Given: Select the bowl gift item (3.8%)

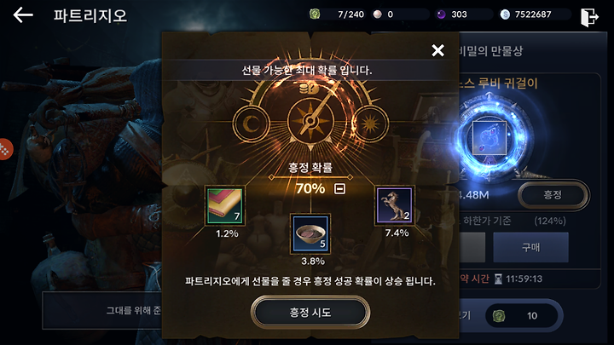Looking at the screenshot, I should 310,233.
